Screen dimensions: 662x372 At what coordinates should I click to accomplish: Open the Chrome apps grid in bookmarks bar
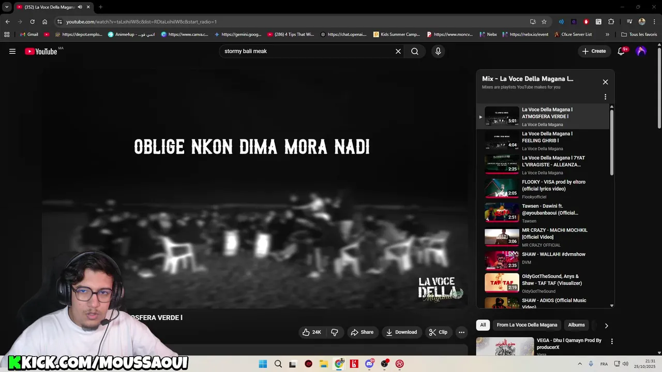pyautogui.click(x=7, y=35)
